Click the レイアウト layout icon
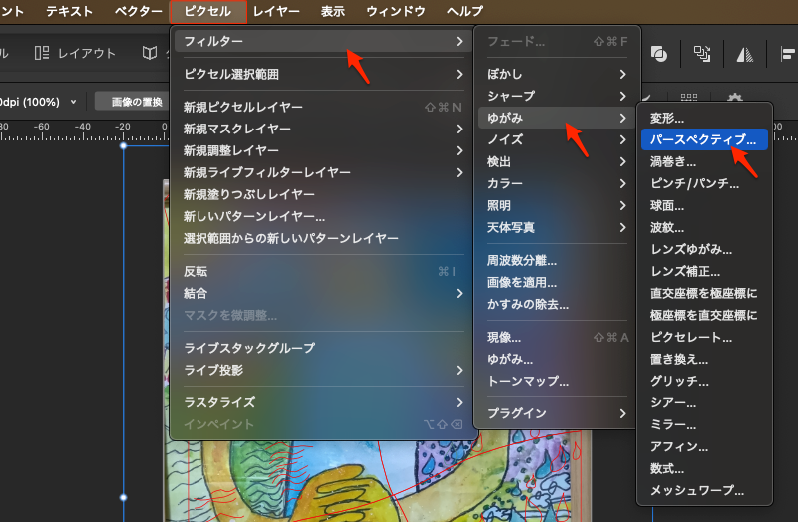 click(x=43, y=53)
